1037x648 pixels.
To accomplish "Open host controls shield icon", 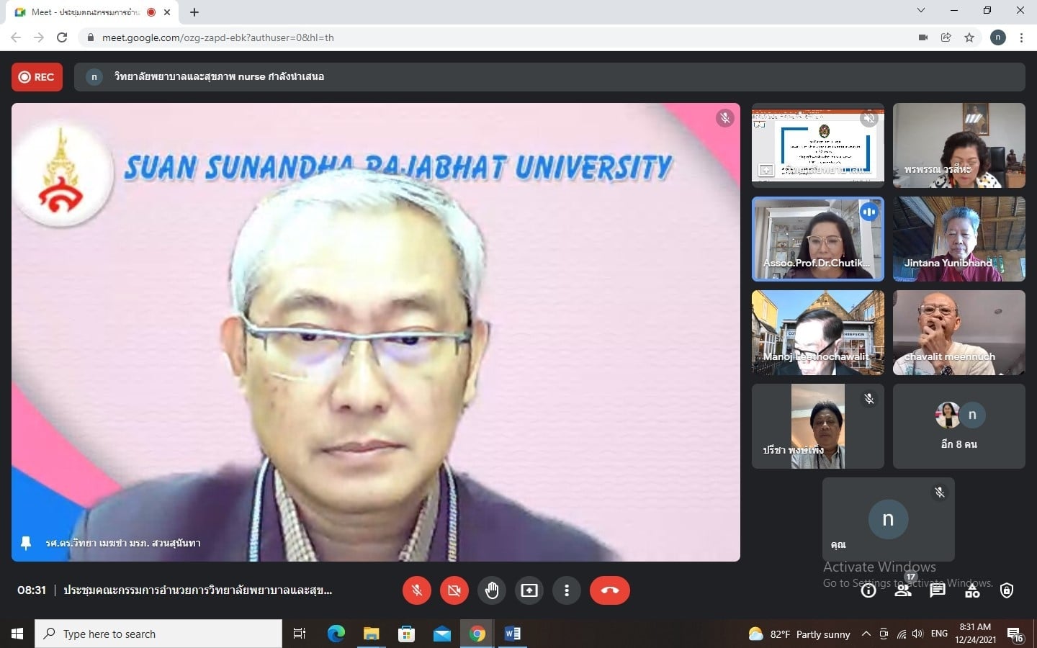I will (x=1007, y=591).
